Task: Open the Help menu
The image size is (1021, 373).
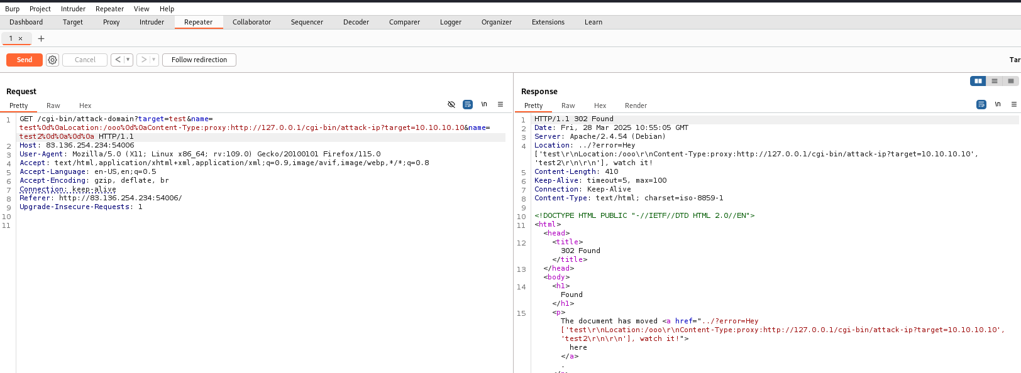Action: point(167,9)
